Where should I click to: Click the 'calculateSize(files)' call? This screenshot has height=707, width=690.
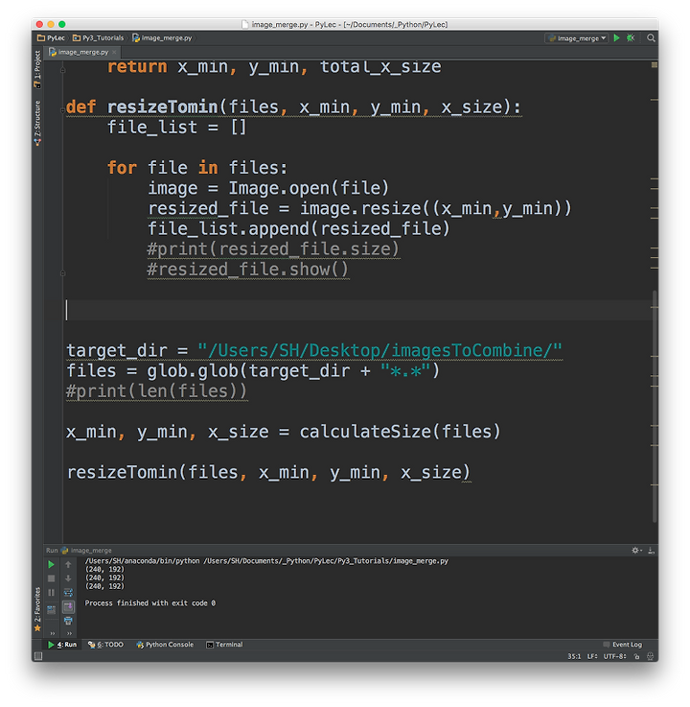pyautogui.click(x=400, y=432)
